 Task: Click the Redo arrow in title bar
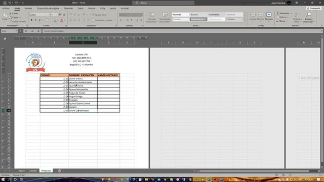[x=16, y=3]
